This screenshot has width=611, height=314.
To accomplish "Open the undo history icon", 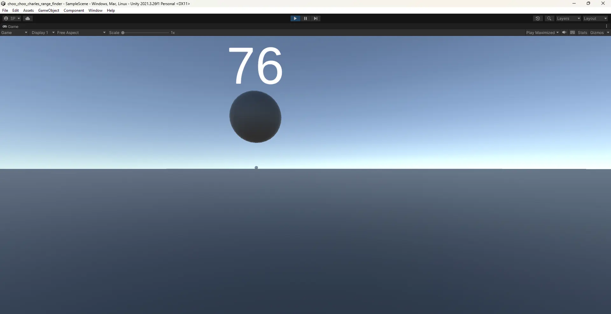I will point(537,18).
